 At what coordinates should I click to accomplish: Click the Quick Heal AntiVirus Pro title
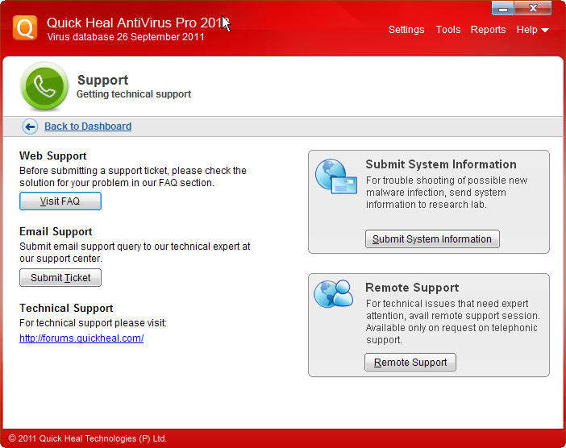[137, 23]
